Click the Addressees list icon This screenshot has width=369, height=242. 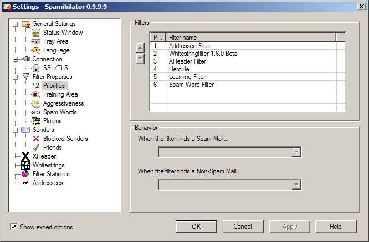point(25,183)
